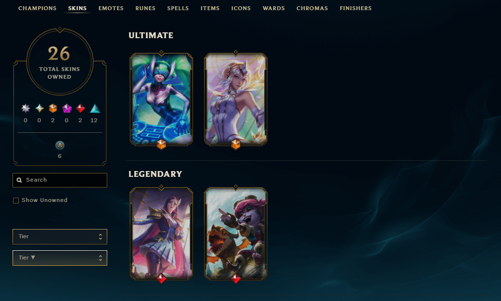Select the DJ Sona ultimate skin card
Screen dimensions: 501x301
click(x=161, y=100)
